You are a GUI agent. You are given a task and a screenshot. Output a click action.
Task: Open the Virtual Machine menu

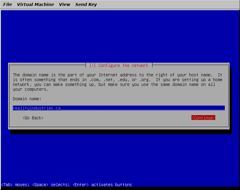tap(35, 4)
